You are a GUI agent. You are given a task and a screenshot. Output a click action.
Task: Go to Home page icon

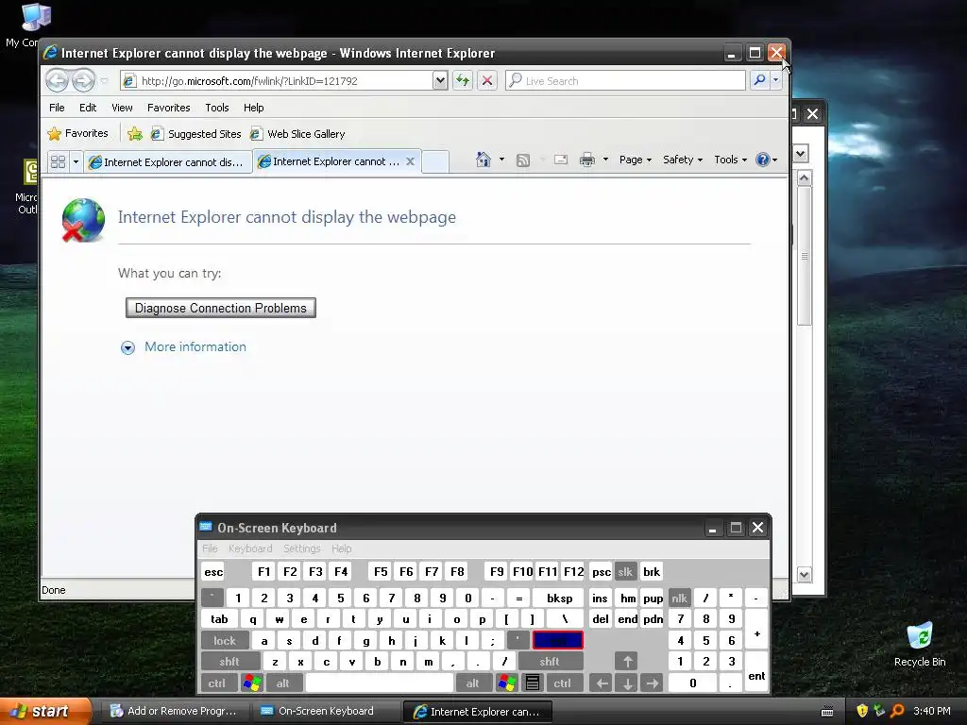pos(483,160)
